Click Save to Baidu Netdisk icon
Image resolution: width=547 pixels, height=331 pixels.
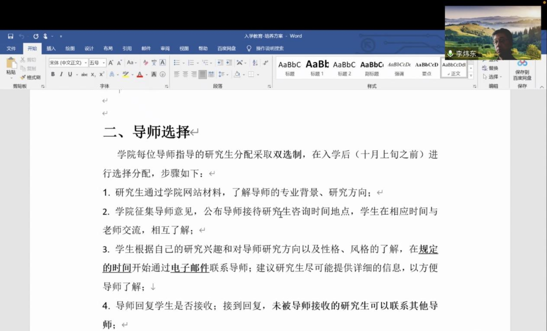pos(522,70)
